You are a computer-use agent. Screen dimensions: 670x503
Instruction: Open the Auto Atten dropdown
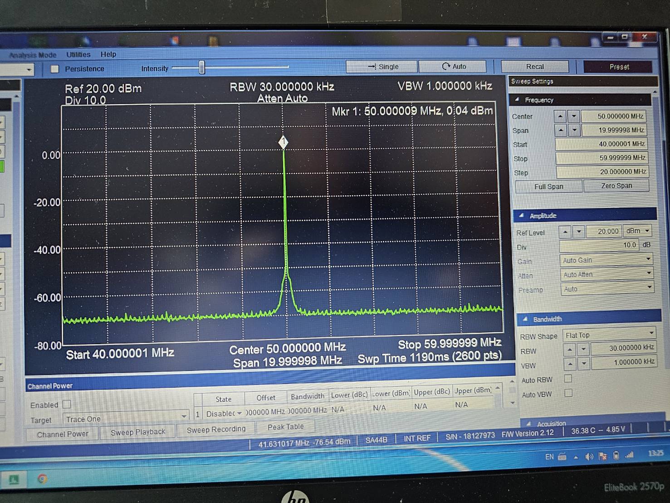607,274
